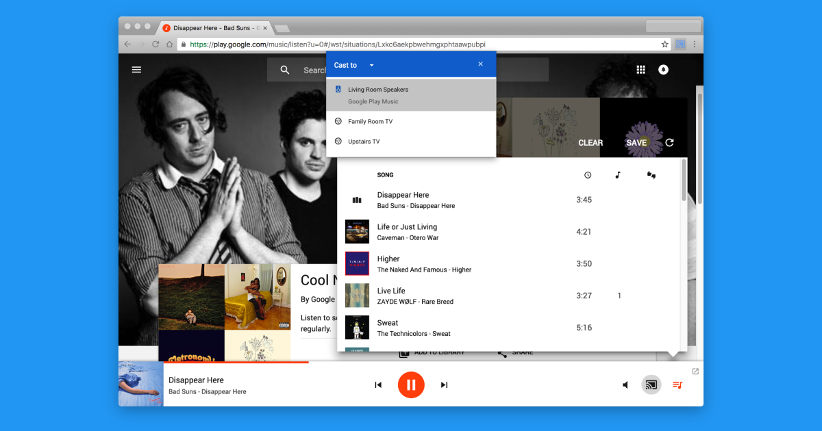This screenshot has width=822, height=431.
Task: Click the Metronomy album cover
Action: [x=191, y=345]
